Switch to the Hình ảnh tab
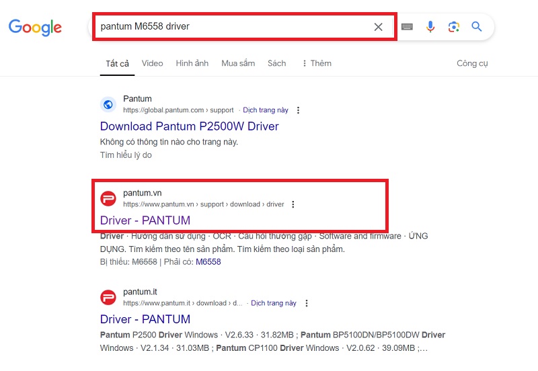Image resolution: width=538 pixels, height=371 pixels. 192,63
